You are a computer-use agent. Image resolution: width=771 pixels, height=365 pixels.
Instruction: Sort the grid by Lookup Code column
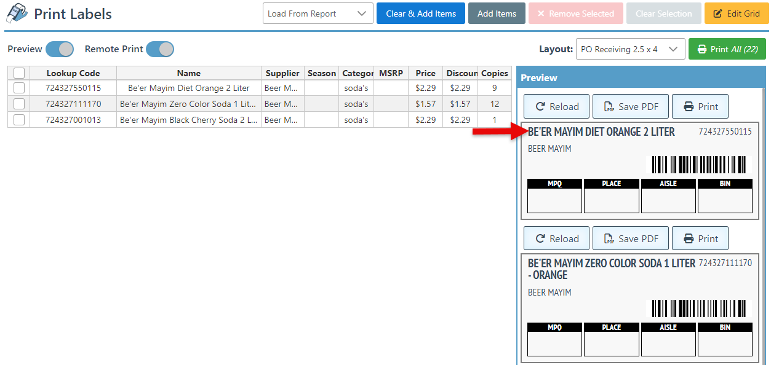click(73, 73)
